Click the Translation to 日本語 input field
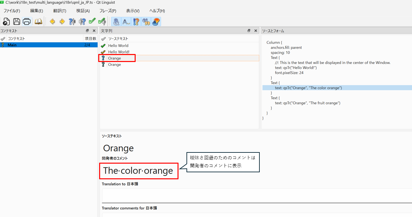 (x=256, y=195)
